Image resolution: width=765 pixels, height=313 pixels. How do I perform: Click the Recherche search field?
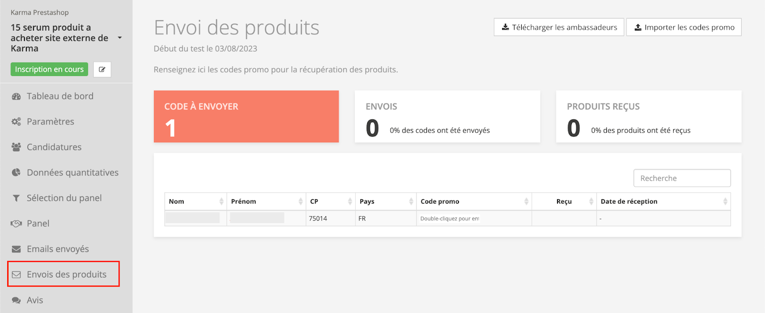click(x=682, y=178)
